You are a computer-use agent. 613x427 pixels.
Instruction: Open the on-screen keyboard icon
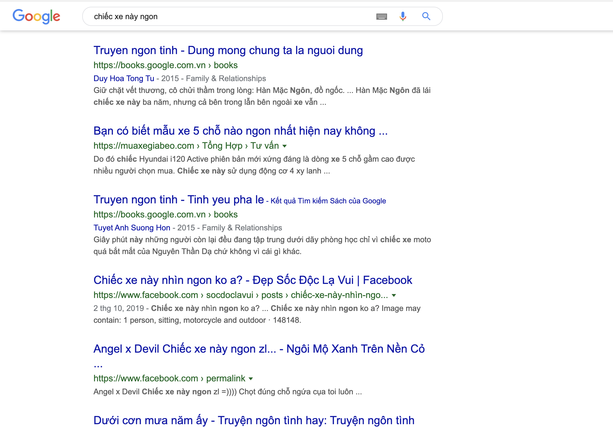point(382,17)
